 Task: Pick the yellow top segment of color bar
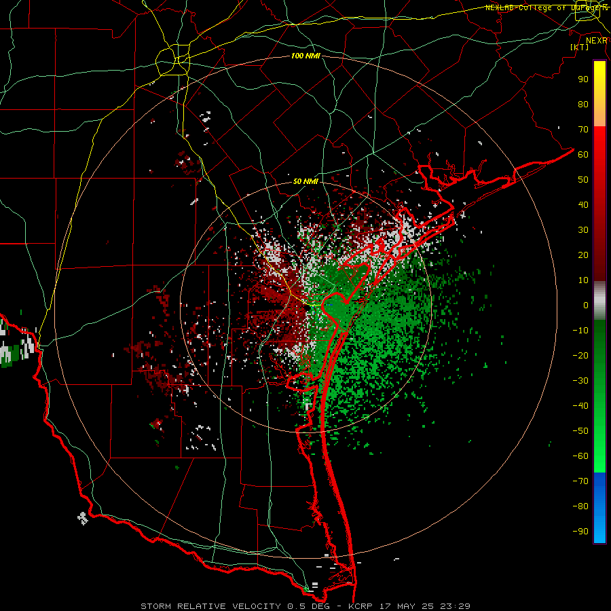(x=599, y=94)
